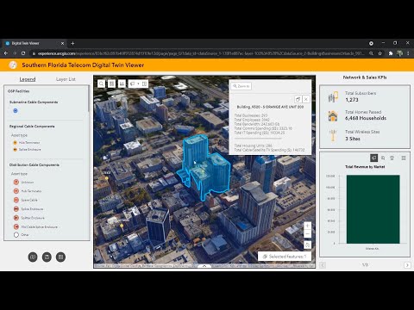Click the third round button under Legend
414x310 pixels.
click(x=60, y=257)
